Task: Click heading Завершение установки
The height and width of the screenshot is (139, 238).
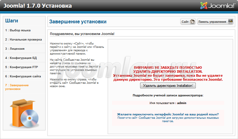Action: coord(78,21)
